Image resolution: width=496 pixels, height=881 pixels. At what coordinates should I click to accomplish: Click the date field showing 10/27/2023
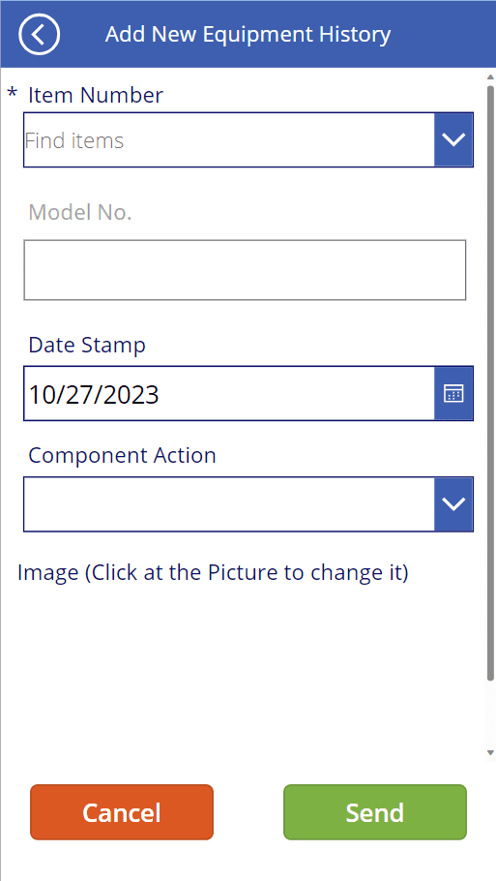coord(229,393)
